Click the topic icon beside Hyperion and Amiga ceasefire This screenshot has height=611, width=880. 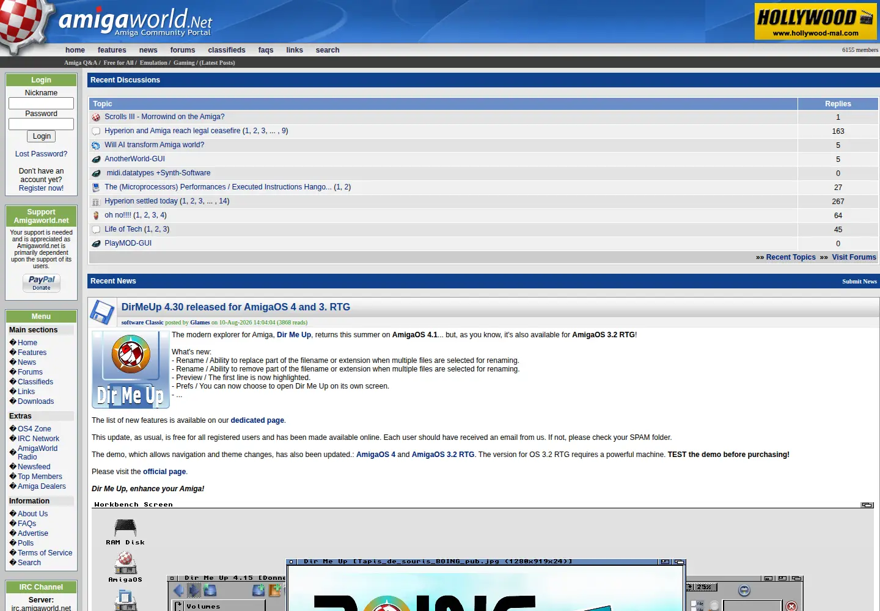[x=96, y=131]
